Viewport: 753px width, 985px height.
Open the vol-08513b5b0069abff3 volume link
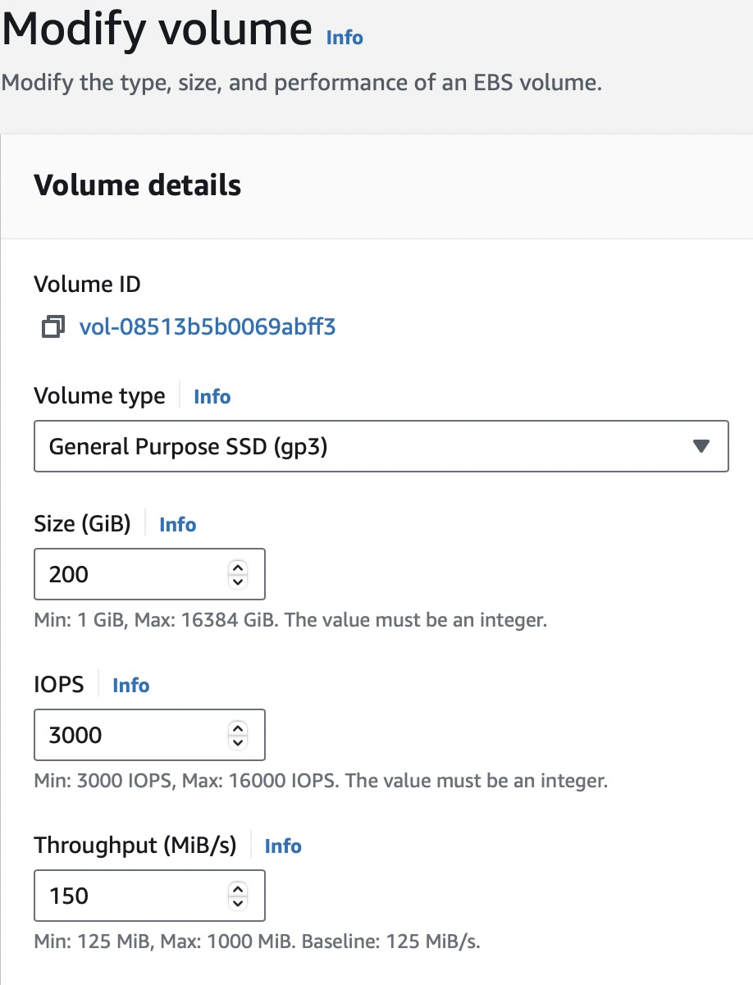pyautogui.click(x=208, y=328)
